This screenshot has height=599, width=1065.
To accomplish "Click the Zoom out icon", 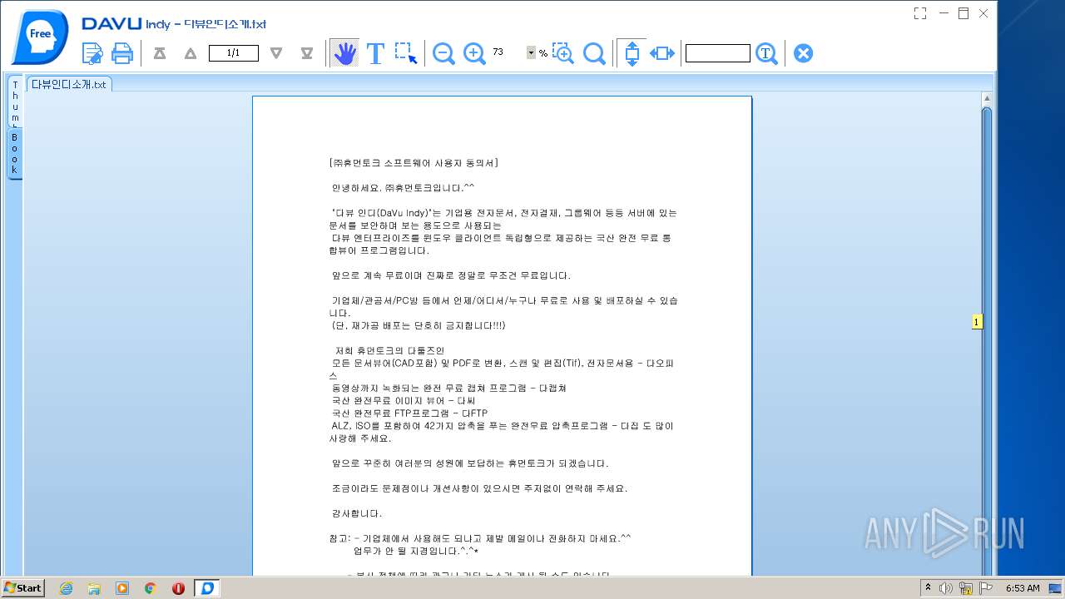I will click(x=443, y=53).
